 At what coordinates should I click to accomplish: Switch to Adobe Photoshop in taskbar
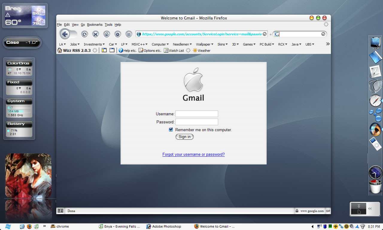[x=164, y=226]
